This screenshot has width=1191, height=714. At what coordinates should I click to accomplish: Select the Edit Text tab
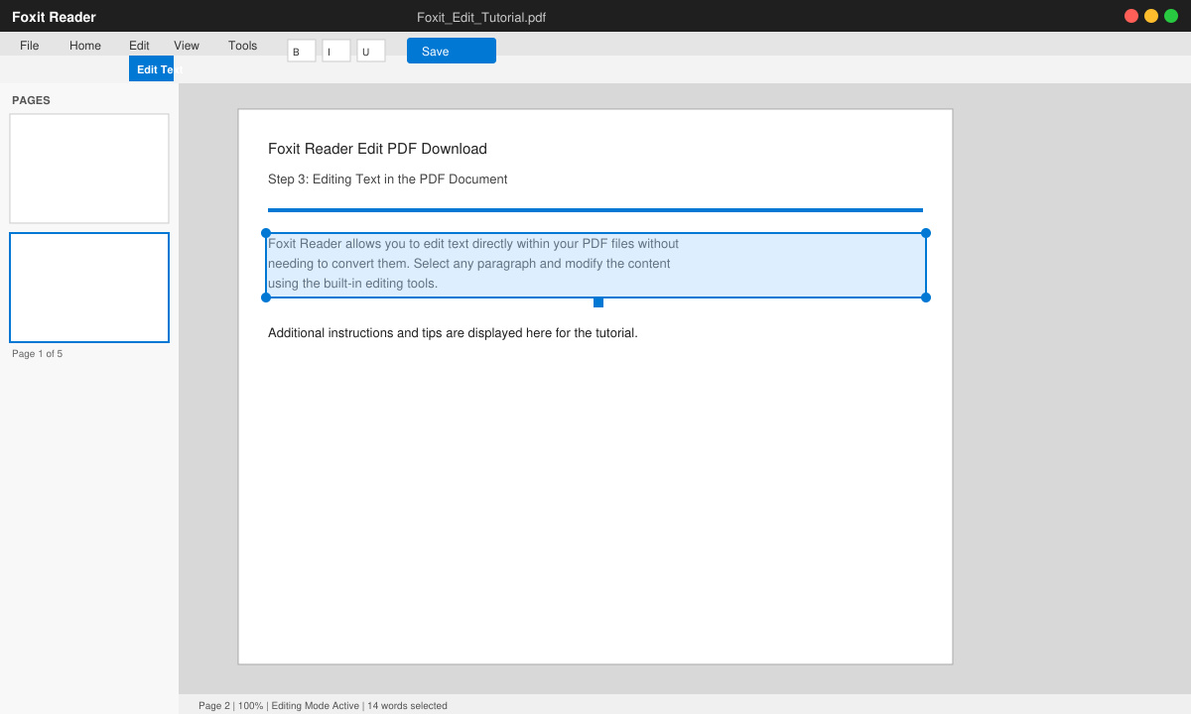(x=152, y=68)
